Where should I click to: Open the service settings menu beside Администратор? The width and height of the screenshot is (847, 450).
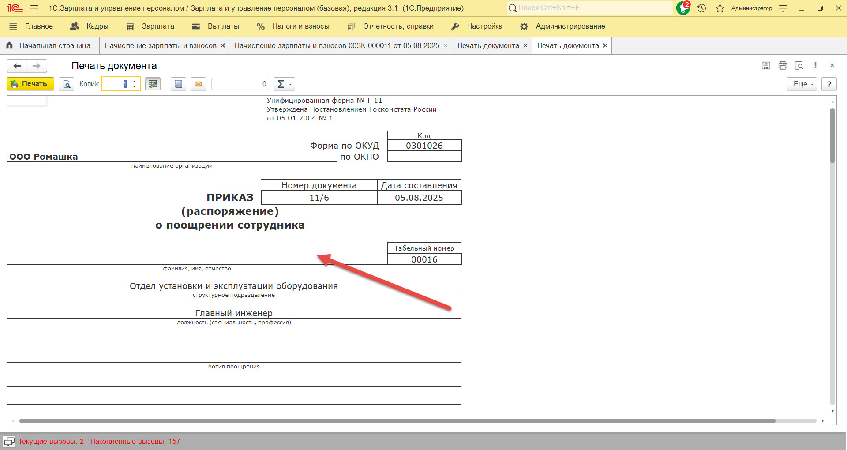[783, 8]
